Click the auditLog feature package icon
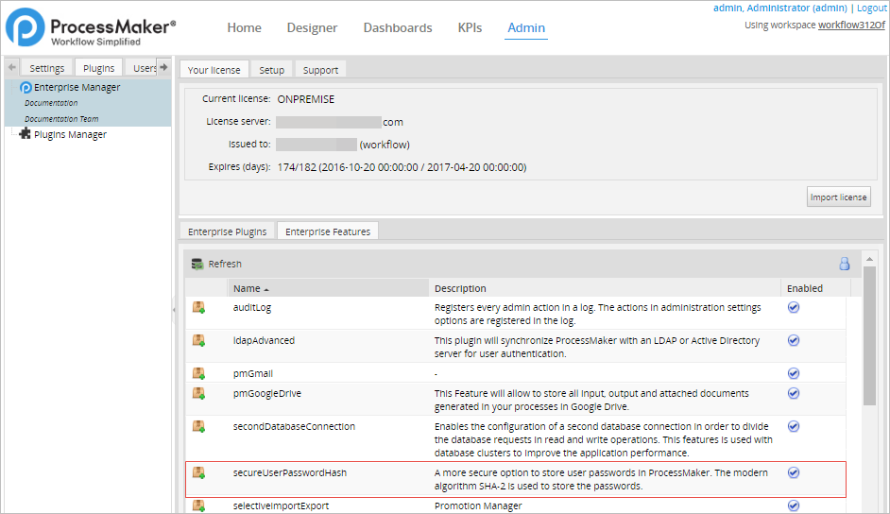Screen dimensions: 890x514 (198, 307)
